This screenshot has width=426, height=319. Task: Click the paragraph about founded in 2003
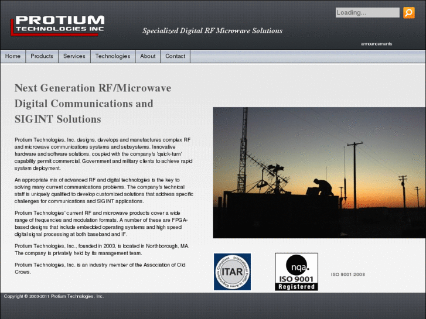click(102, 249)
